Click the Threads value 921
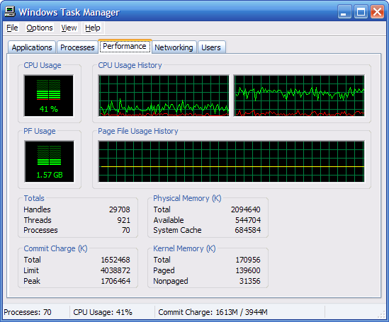This screenshot has width=389, height=322. pos(123,220)
